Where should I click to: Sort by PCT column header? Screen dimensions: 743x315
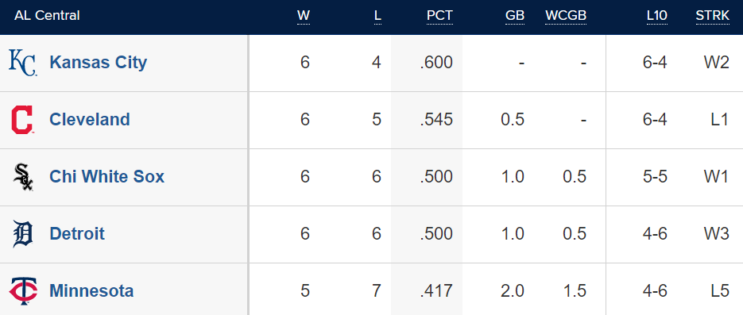tap(439, 16)
